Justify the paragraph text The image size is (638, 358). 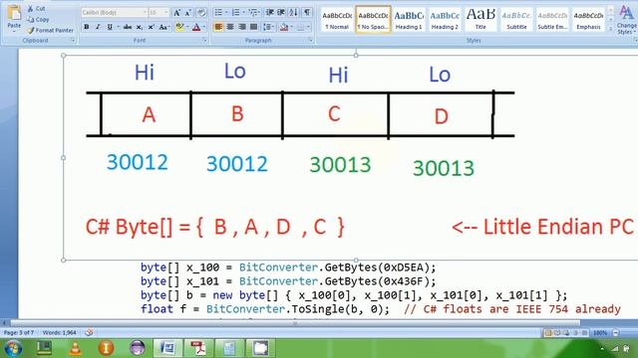[253, 27]
